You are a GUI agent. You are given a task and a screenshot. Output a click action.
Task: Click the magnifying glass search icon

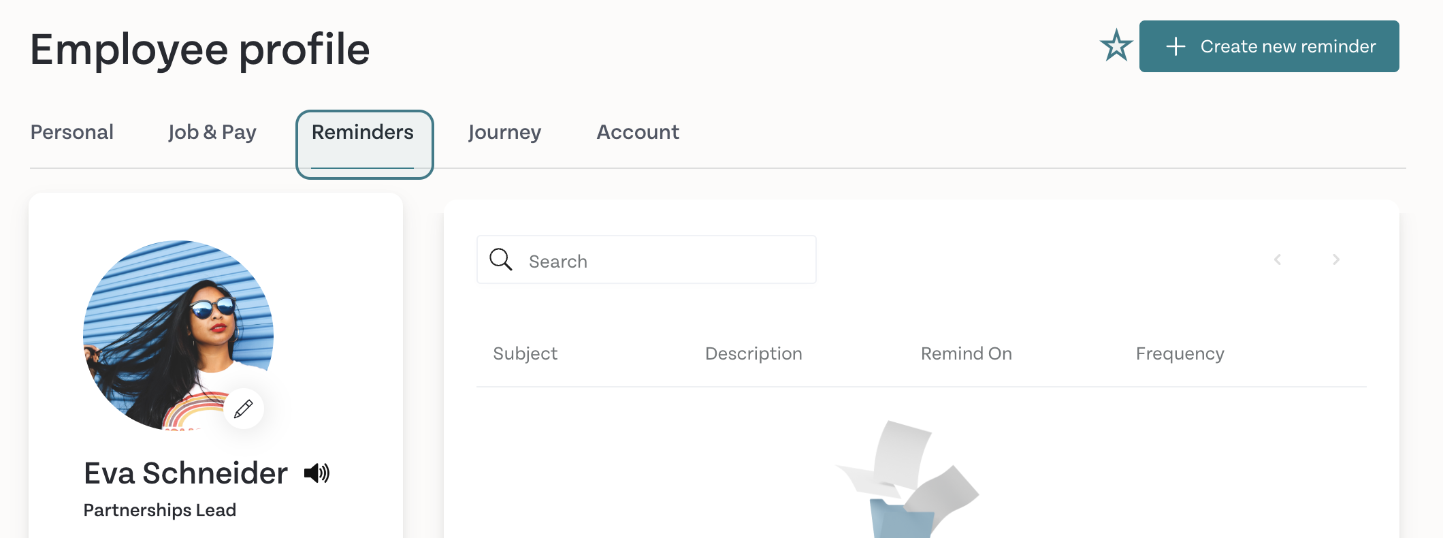tap(501, 259)
